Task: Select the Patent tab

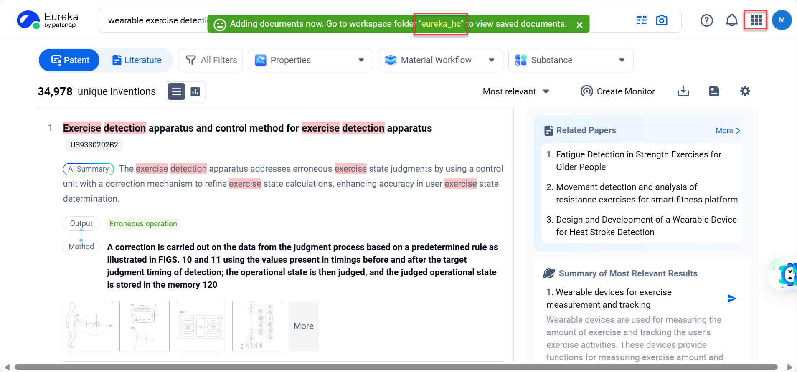Action: tap(70, 60)
